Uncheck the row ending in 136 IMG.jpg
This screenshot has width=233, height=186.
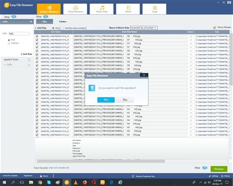click(x=37, y=36)
